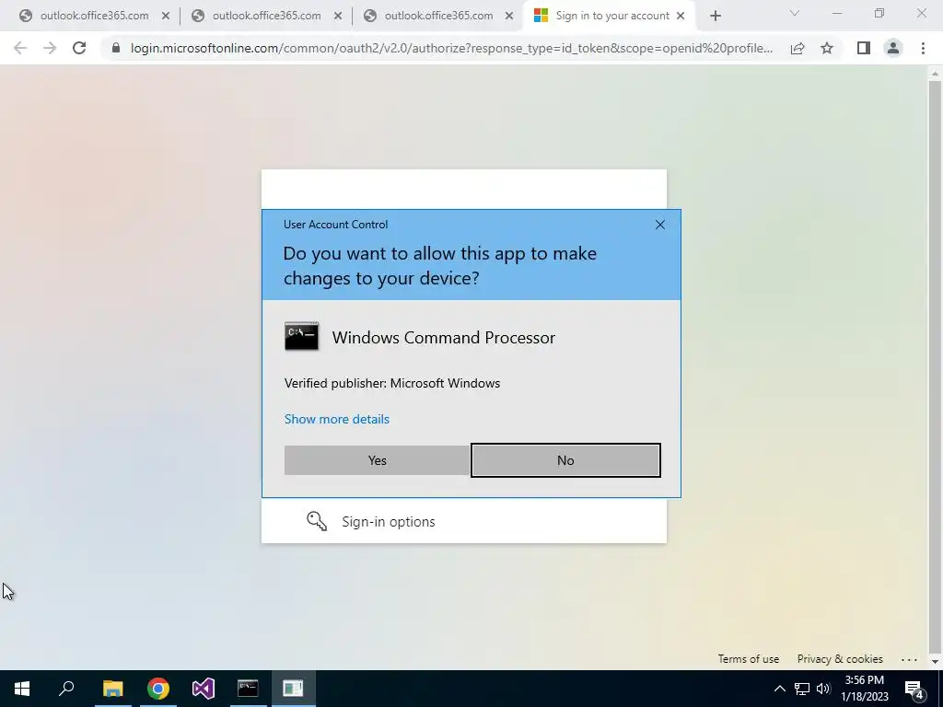Screen dimensions: 943x707
Task: Open Terms of use link
Action: (x=748, y=659)
